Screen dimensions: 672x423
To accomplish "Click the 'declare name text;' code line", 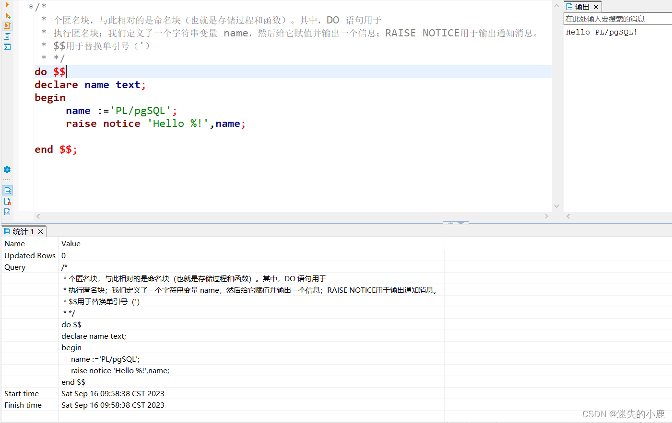I will [90, 85].
